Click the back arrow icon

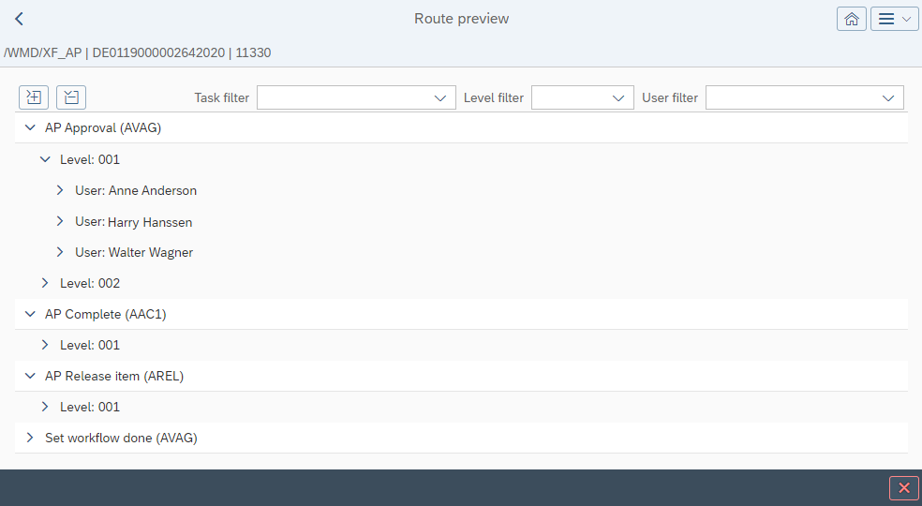point(19,19)
